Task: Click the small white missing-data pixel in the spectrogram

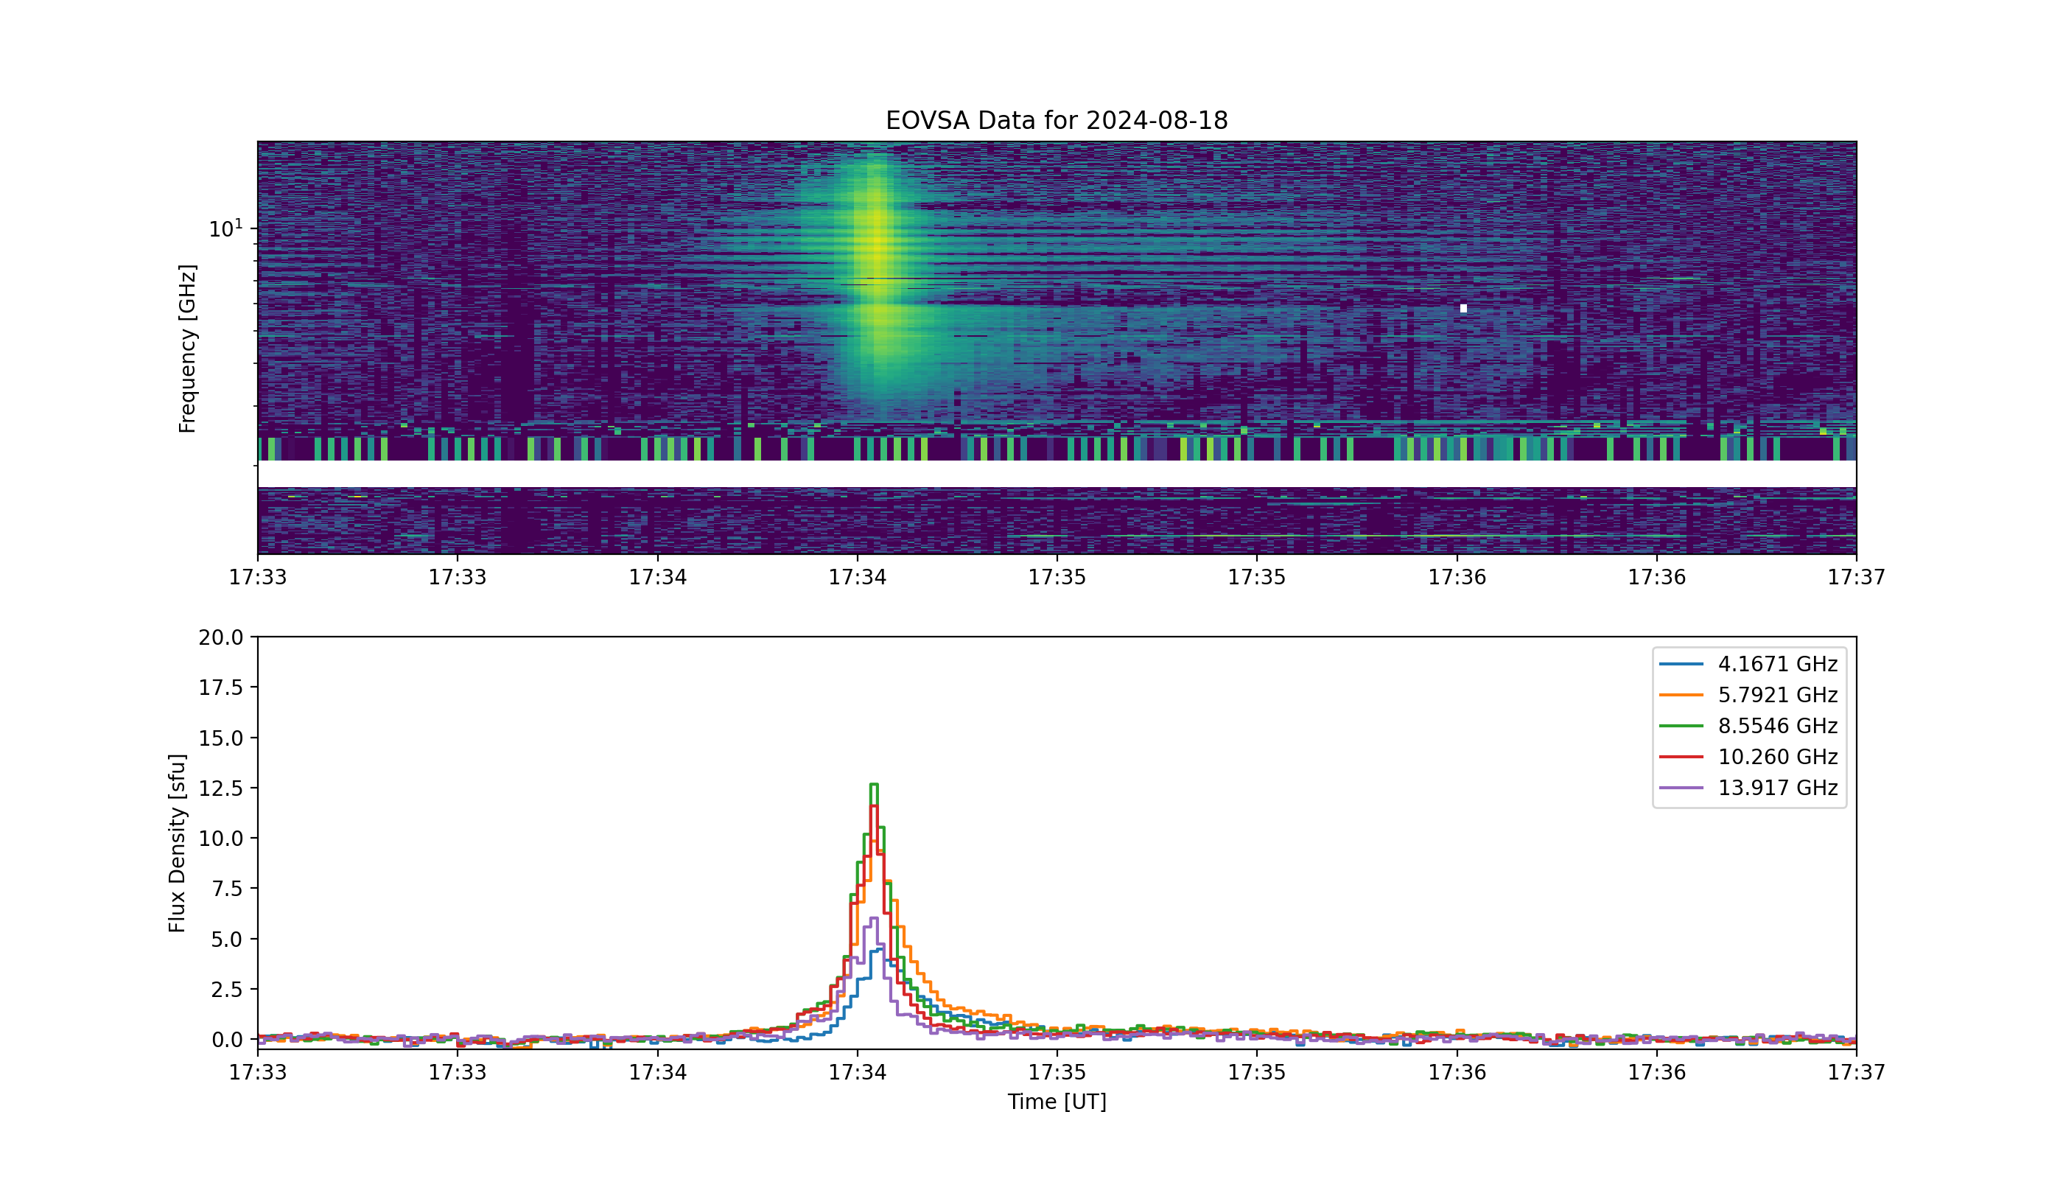Action: click(1463, 309)
